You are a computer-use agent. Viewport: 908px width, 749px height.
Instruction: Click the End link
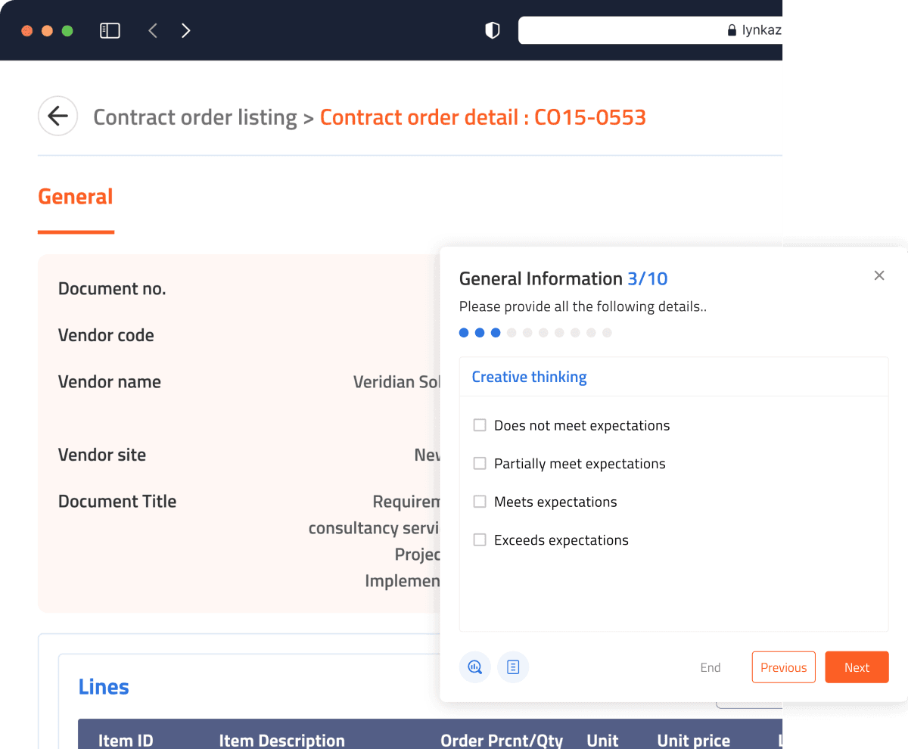tap(711, 667)
